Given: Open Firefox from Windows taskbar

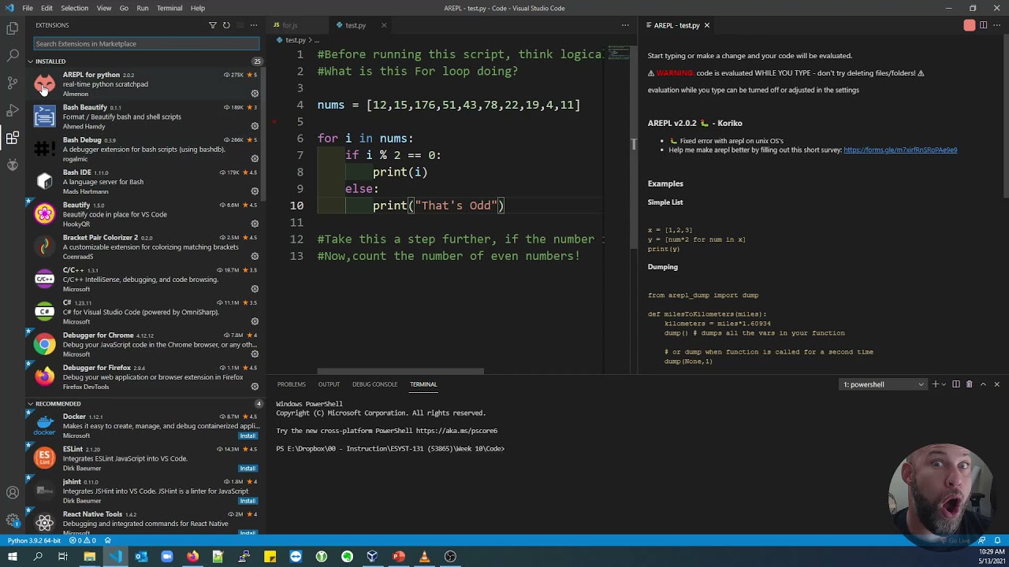Looking at the screenshot, I should click(x=192, y=557).
